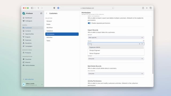Screen dimensions: 171x96
Task: Click the Customers settings page title
Action: coord(53,13)
